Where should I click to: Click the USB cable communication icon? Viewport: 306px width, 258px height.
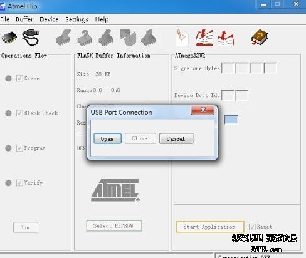point(31,37)
